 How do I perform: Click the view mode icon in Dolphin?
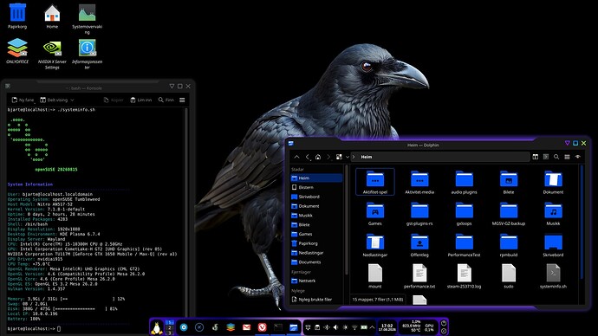[x=339, y=157]
